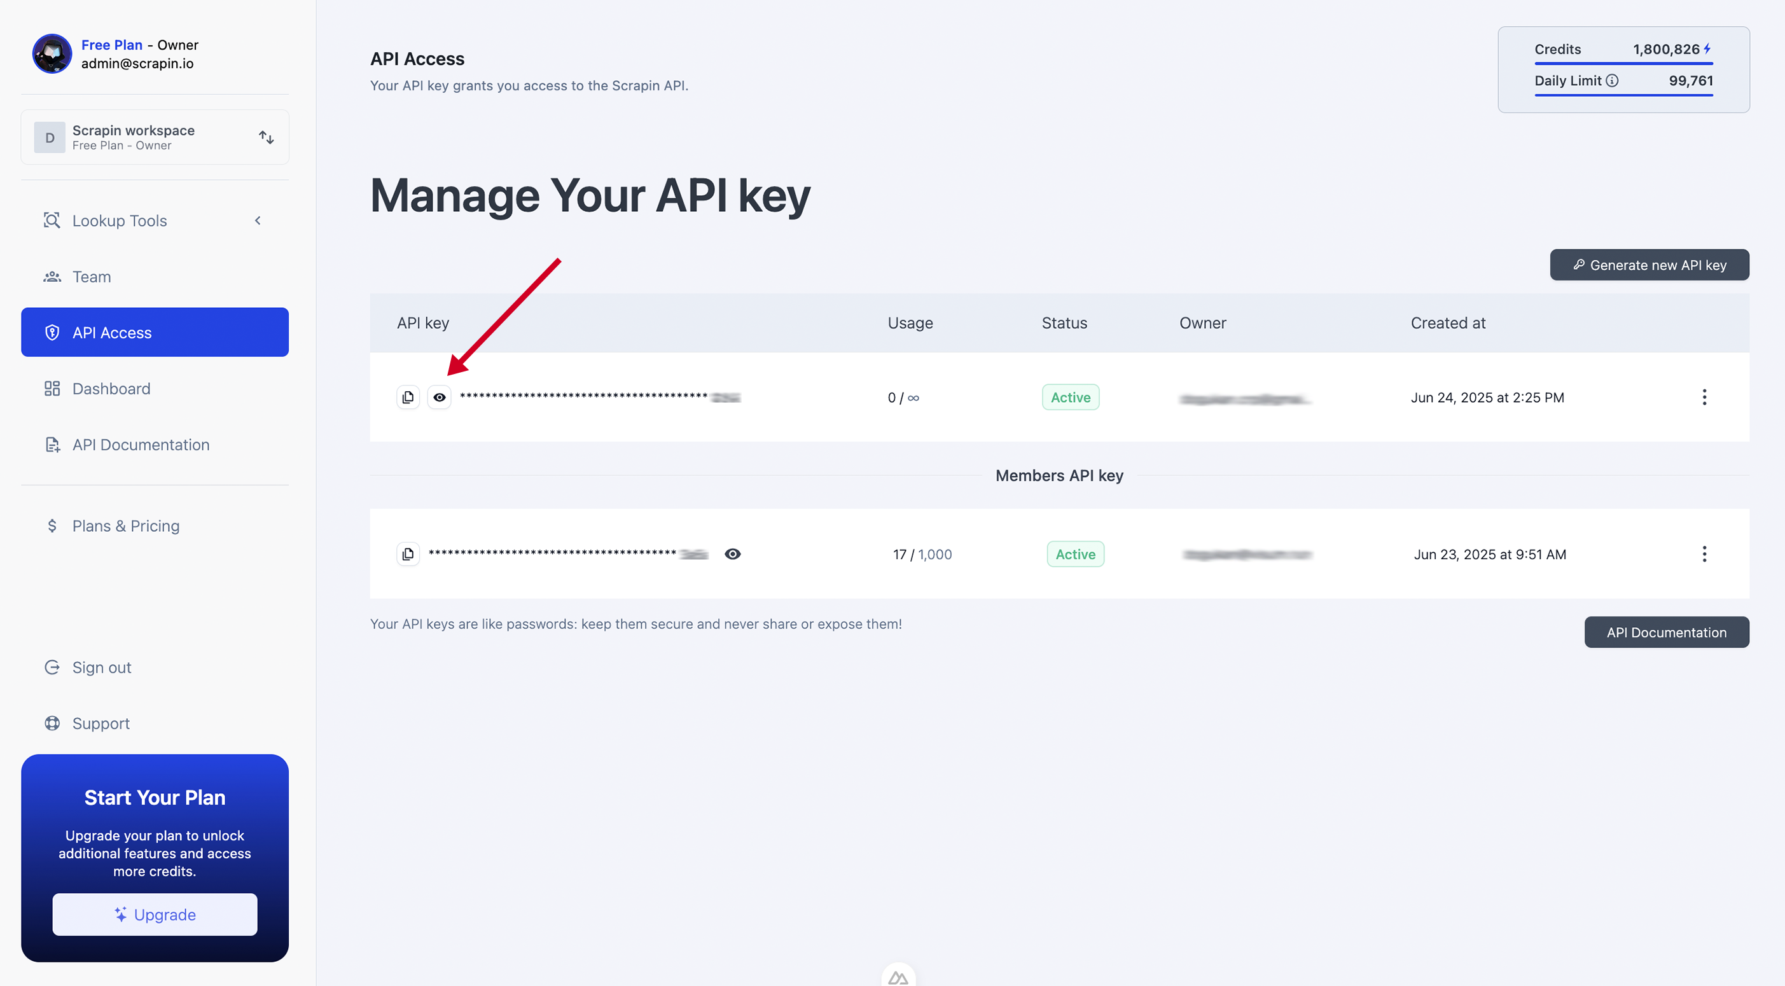Click the Daily Limit progress bar
The width and height of the screenshot is (1785, 986).
coord(1623,94)
